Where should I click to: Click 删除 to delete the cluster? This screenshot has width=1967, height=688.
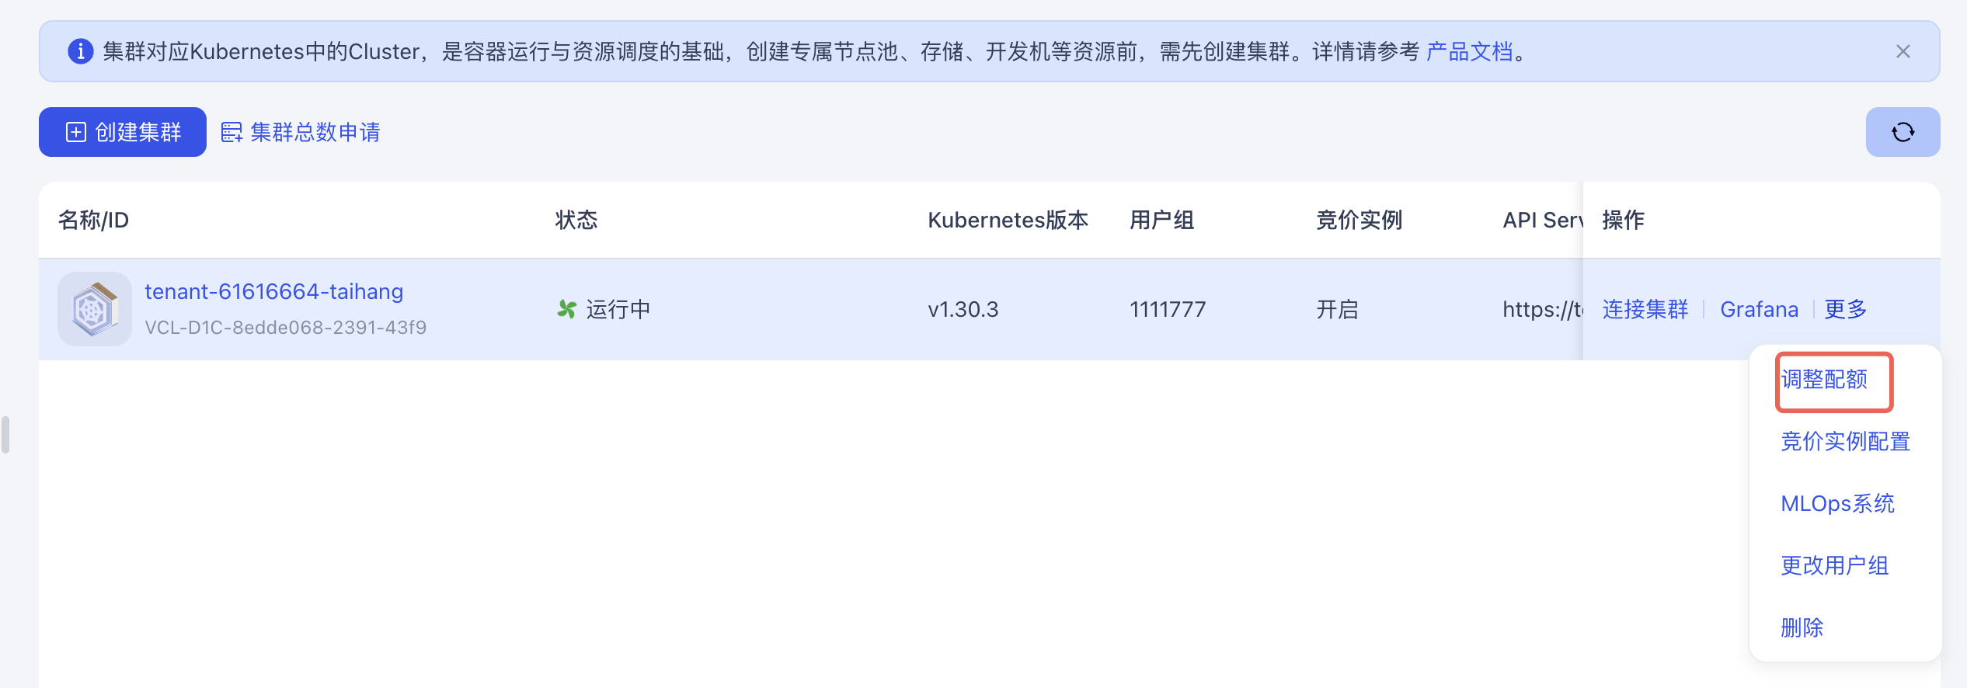pos(1802,628)
